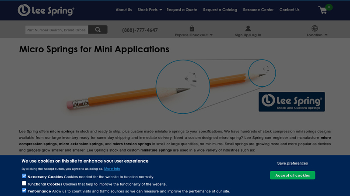Click the Lee Spring logo in header

(x=46, y=10)
